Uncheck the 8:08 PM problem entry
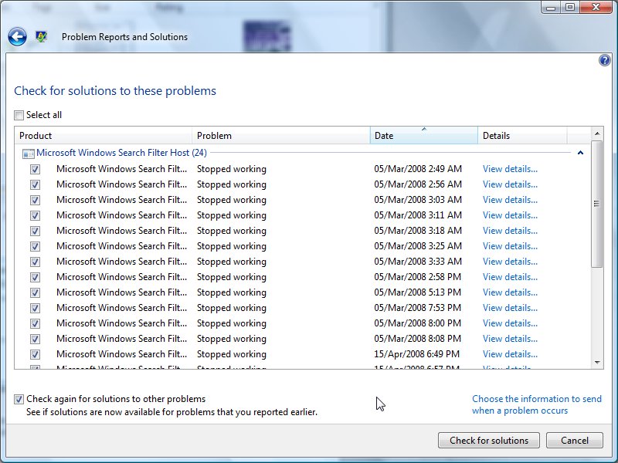 [x=35, y=339]
